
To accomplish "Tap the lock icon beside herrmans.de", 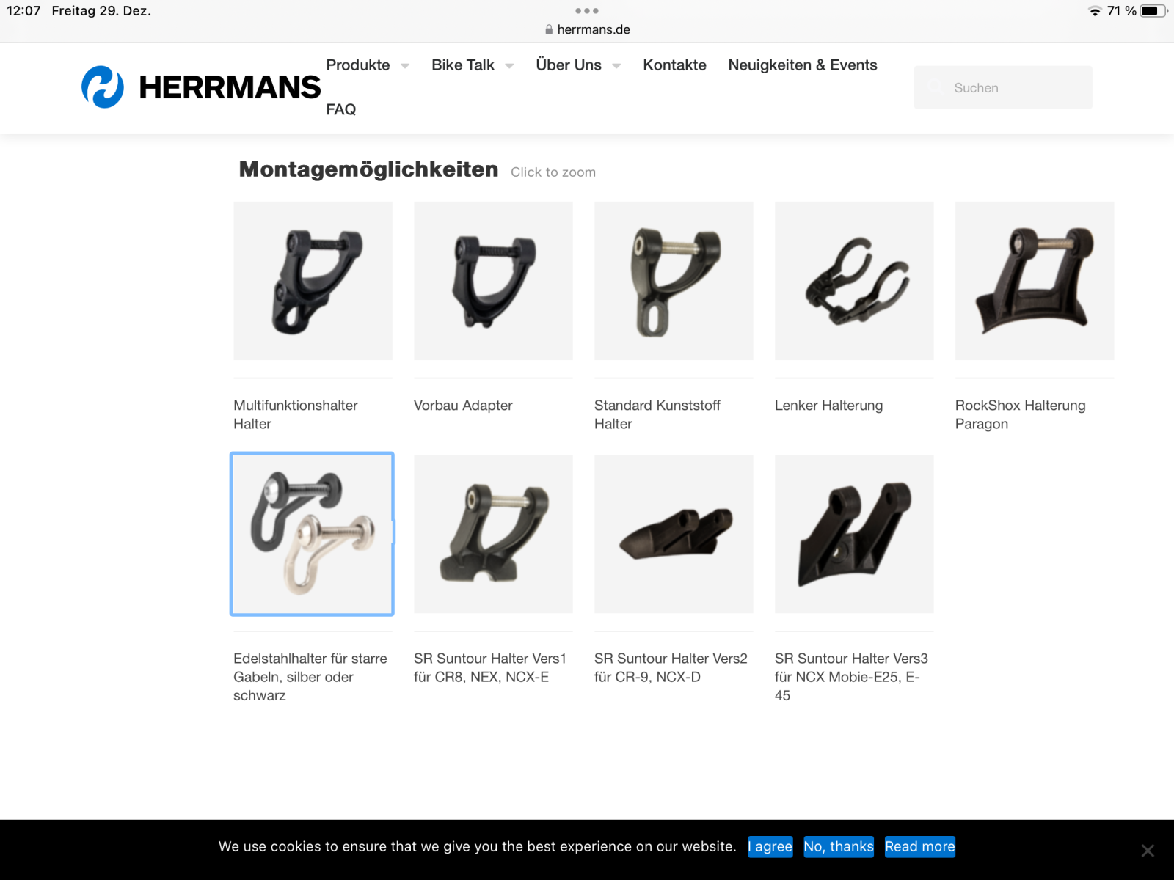I will (549, 30).
